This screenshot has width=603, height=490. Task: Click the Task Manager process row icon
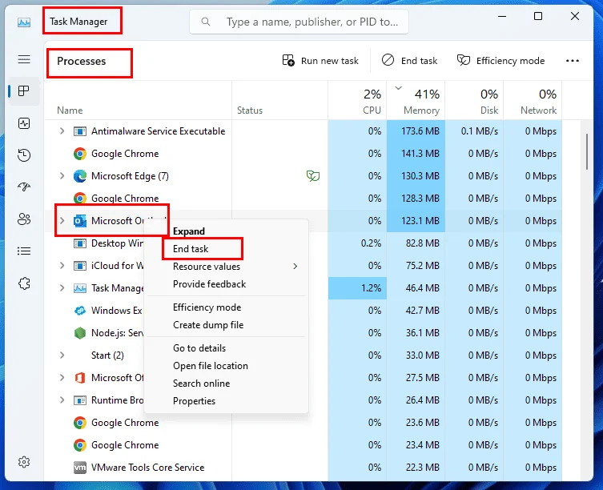point(80,288)
